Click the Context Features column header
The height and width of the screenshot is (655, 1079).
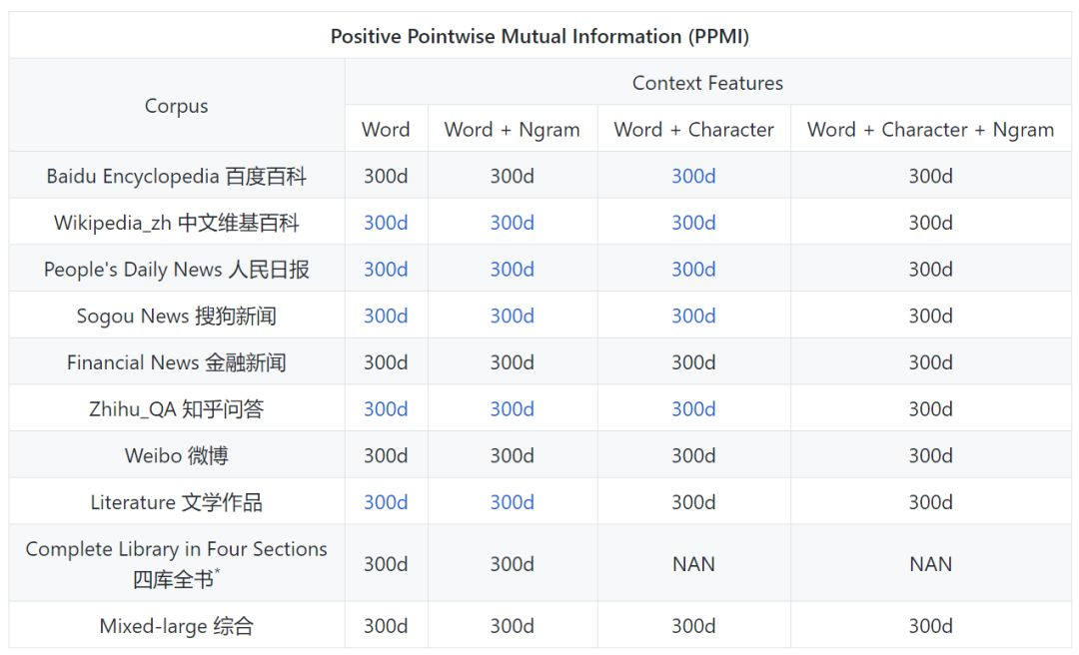point(707,83)
